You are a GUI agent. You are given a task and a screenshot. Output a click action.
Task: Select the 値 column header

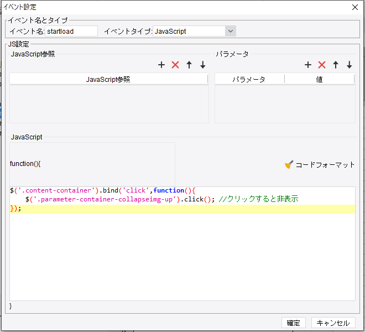[x=320, y=80]
